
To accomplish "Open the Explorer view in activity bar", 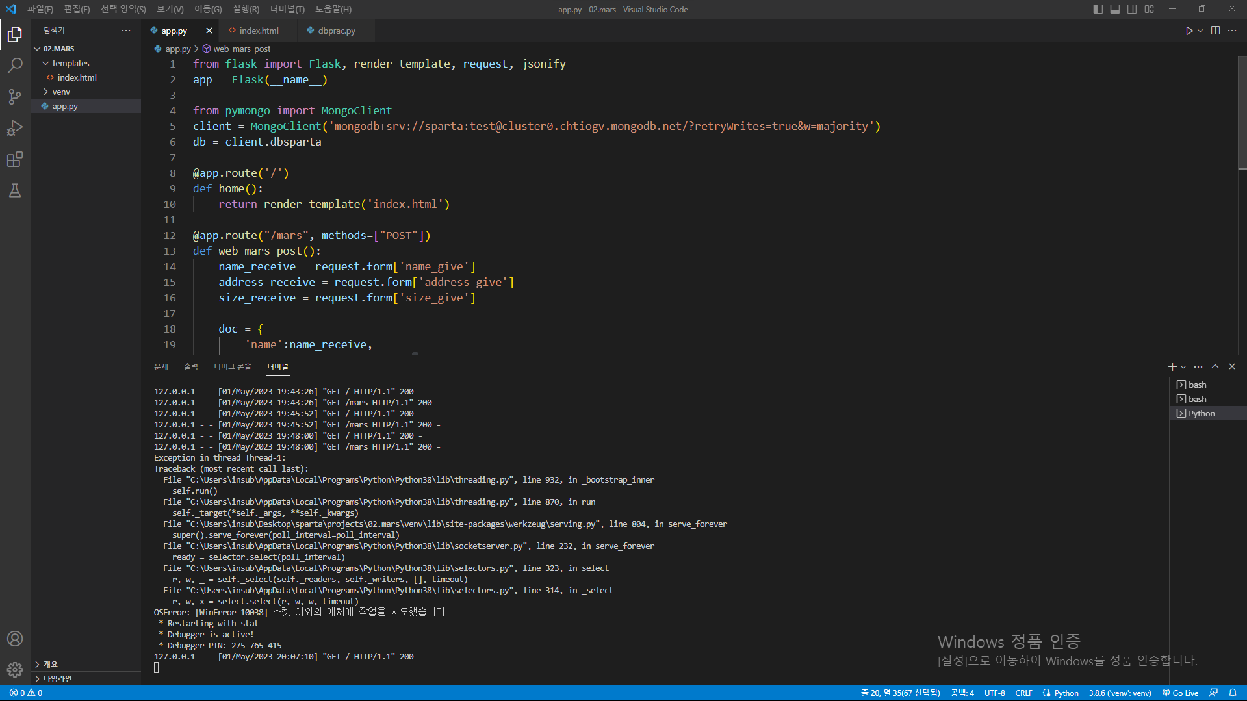I will [15, 34].
